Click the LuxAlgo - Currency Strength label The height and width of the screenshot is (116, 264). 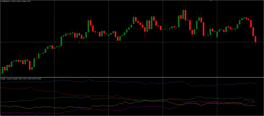(x=9, y=79)
